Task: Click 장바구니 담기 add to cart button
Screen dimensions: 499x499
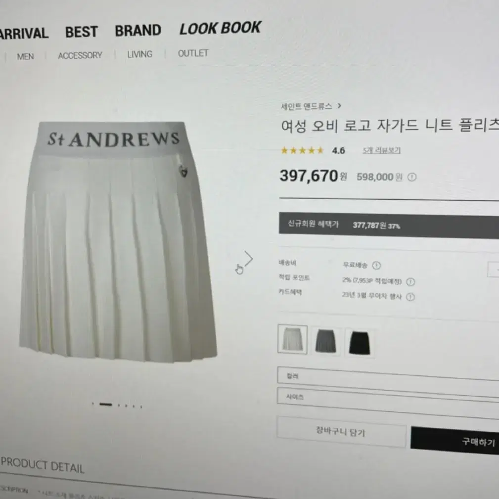Action: coord(341,432)
